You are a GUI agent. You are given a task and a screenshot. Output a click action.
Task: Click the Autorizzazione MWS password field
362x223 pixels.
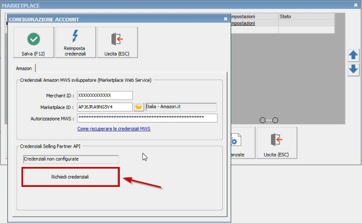click(x=148, y=118)
